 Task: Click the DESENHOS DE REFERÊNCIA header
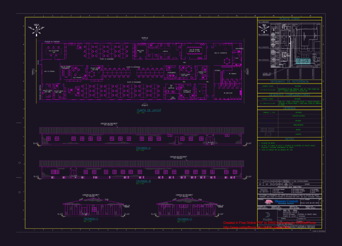[290, 82]
